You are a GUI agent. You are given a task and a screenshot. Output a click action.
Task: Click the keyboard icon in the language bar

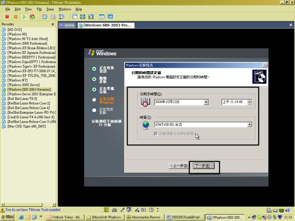tap(114, 210)
